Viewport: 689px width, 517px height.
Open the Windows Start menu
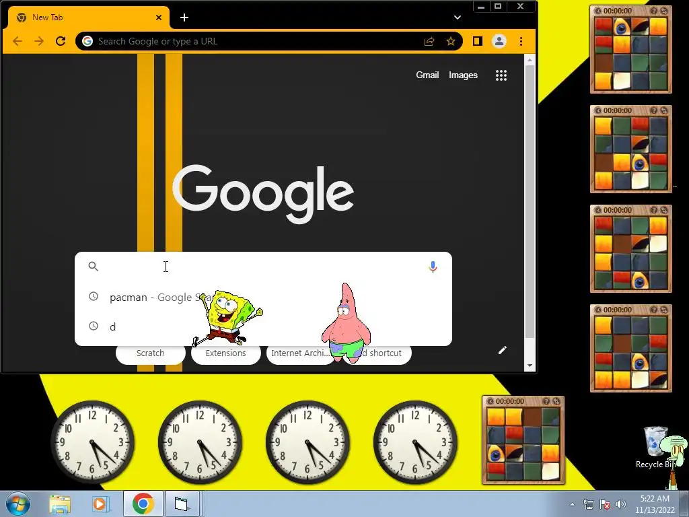[17, 504]
